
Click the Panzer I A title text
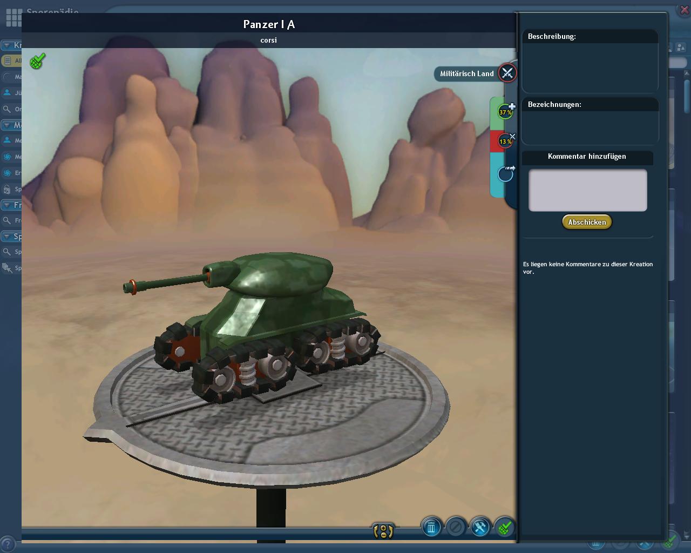click(x=269, y=24)
